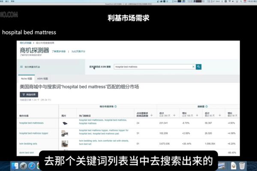Click top search terms for twin bedding sets
This screenshot has width=257, height=171.
[x=104, y=142]
